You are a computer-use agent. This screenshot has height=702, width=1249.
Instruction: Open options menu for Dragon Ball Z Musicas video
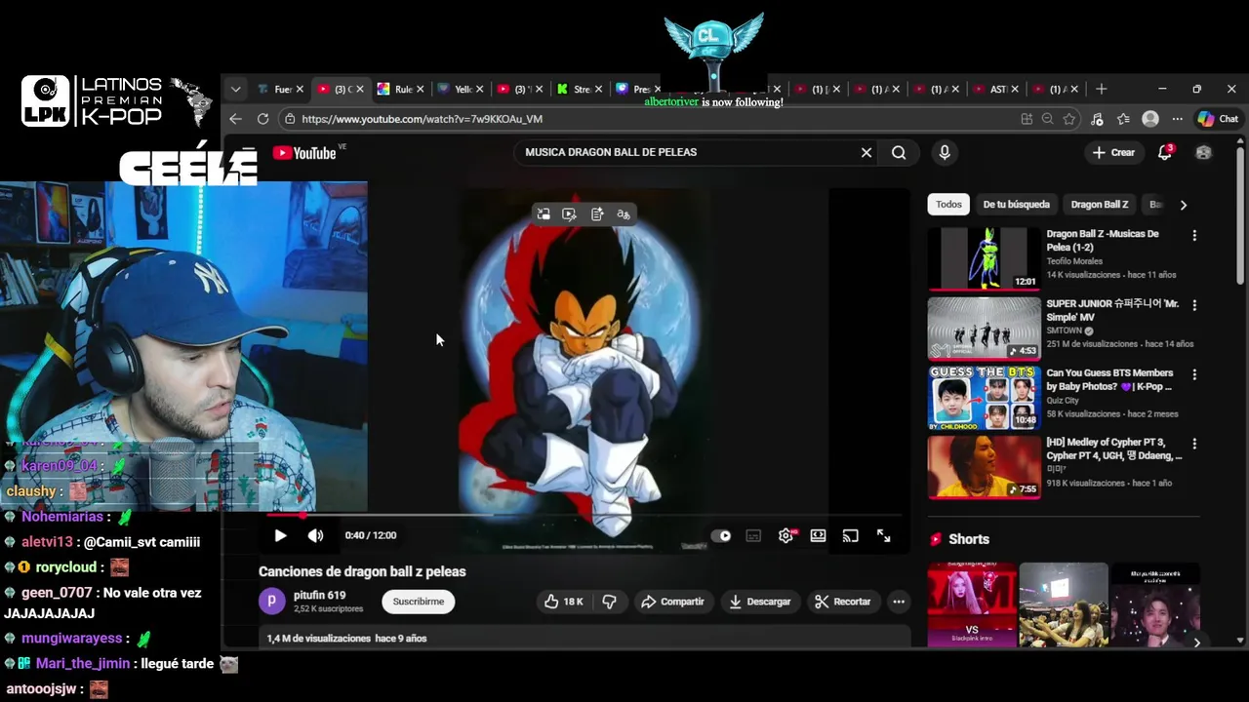[1194, 236]
